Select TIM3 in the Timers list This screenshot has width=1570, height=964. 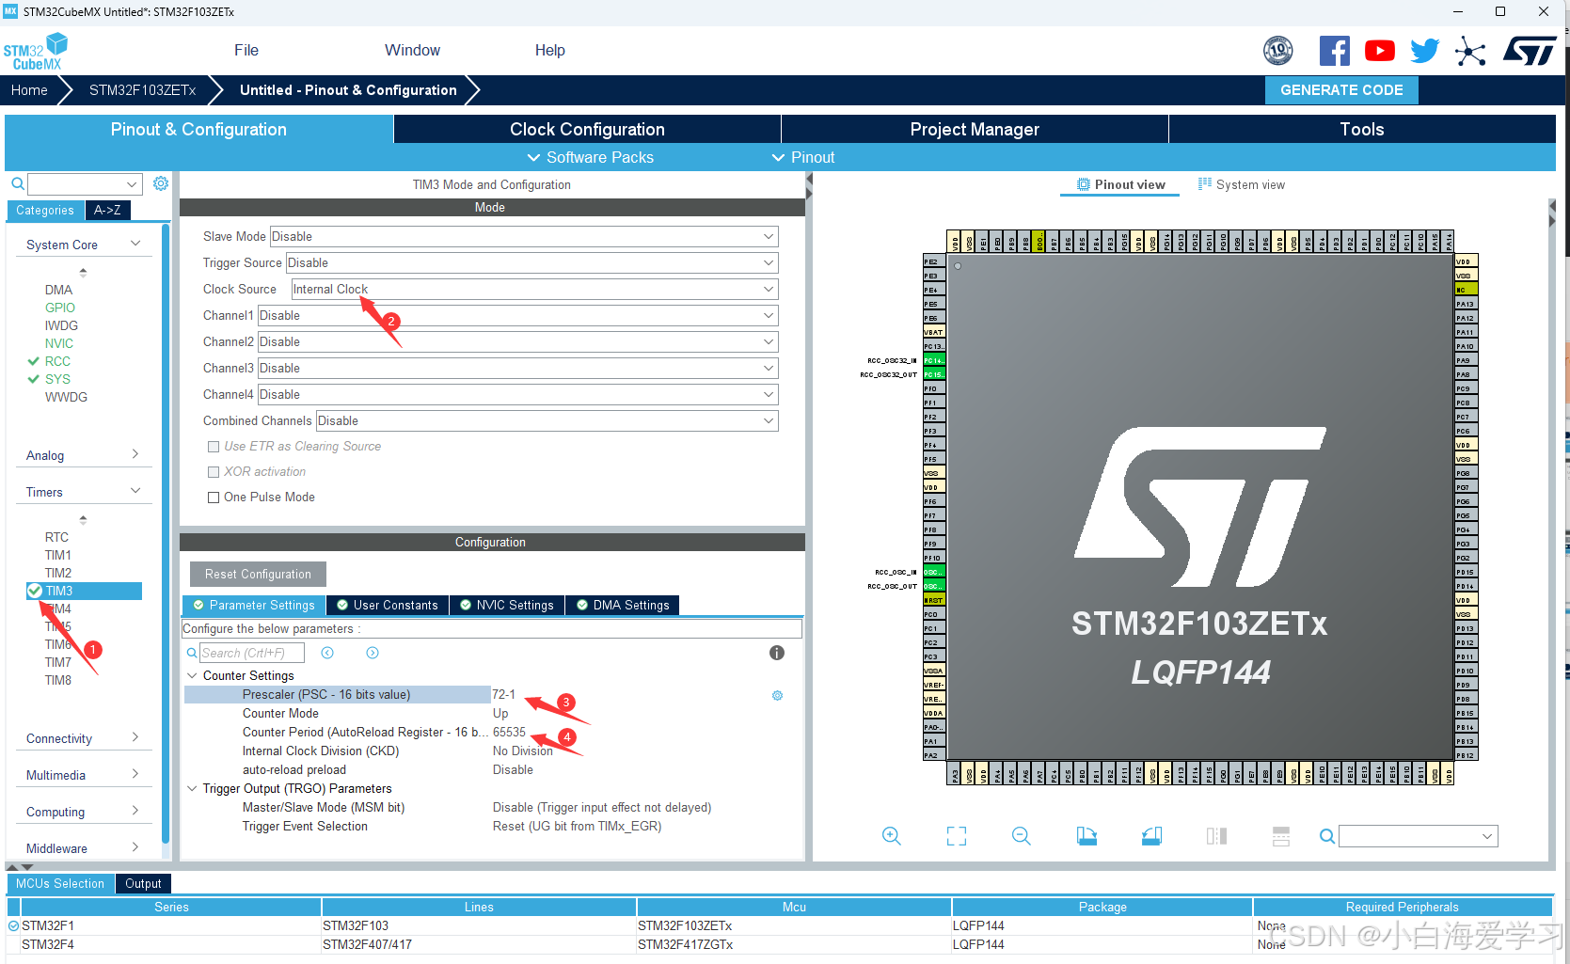[x=84, y=591]
